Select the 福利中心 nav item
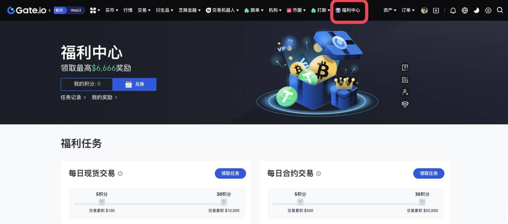 tap(348, 10)
